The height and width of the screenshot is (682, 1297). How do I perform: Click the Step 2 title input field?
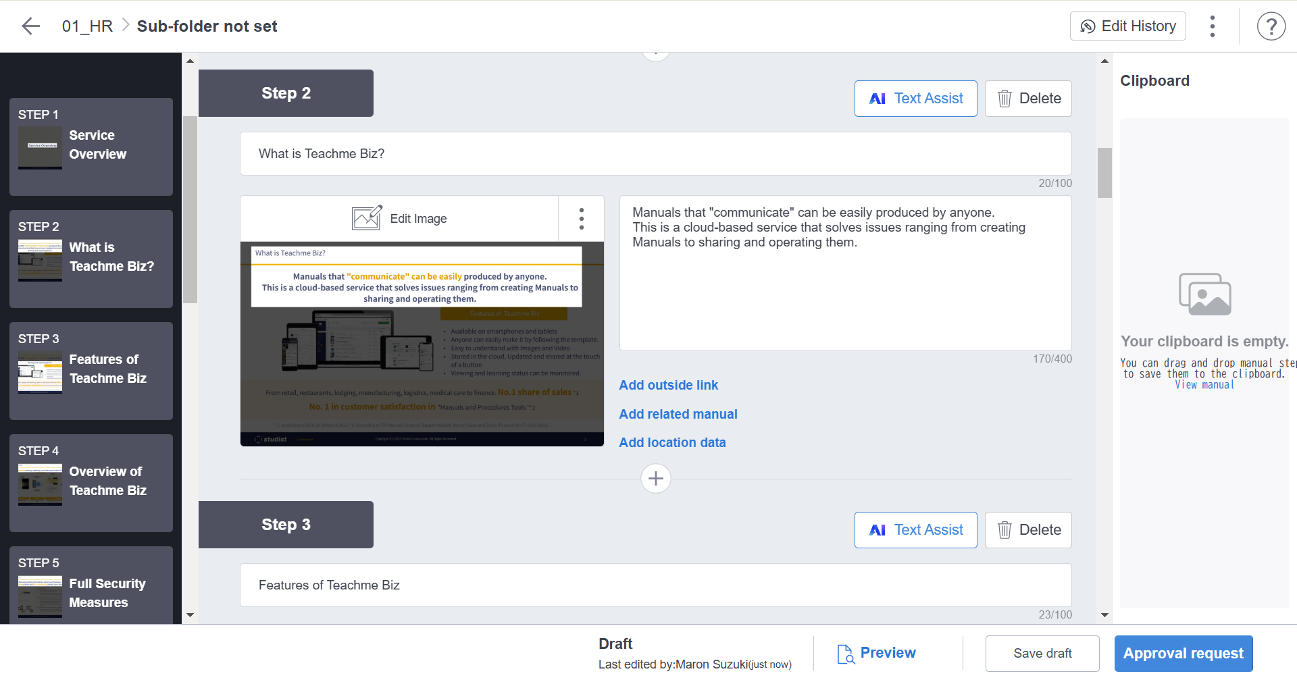tap(655, 154)
